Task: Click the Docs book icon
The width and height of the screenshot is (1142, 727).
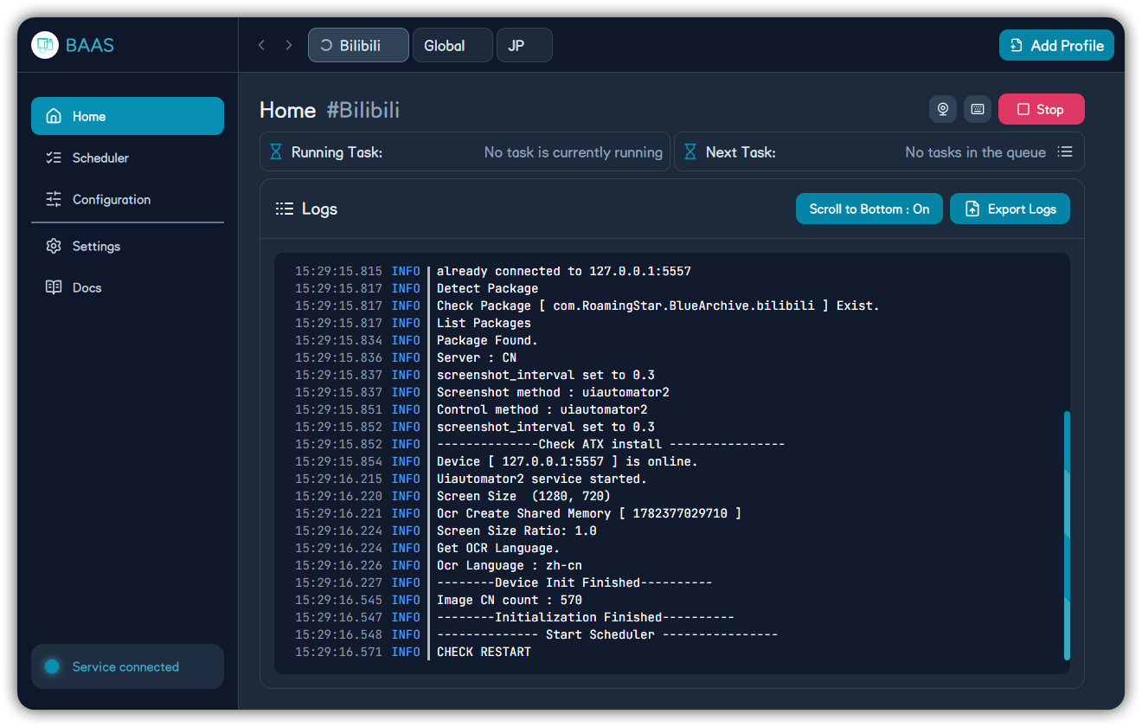Action: (x=54, y=287)
